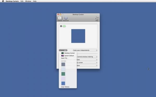
Task: Open the Window menu
Action: point(28,1)
